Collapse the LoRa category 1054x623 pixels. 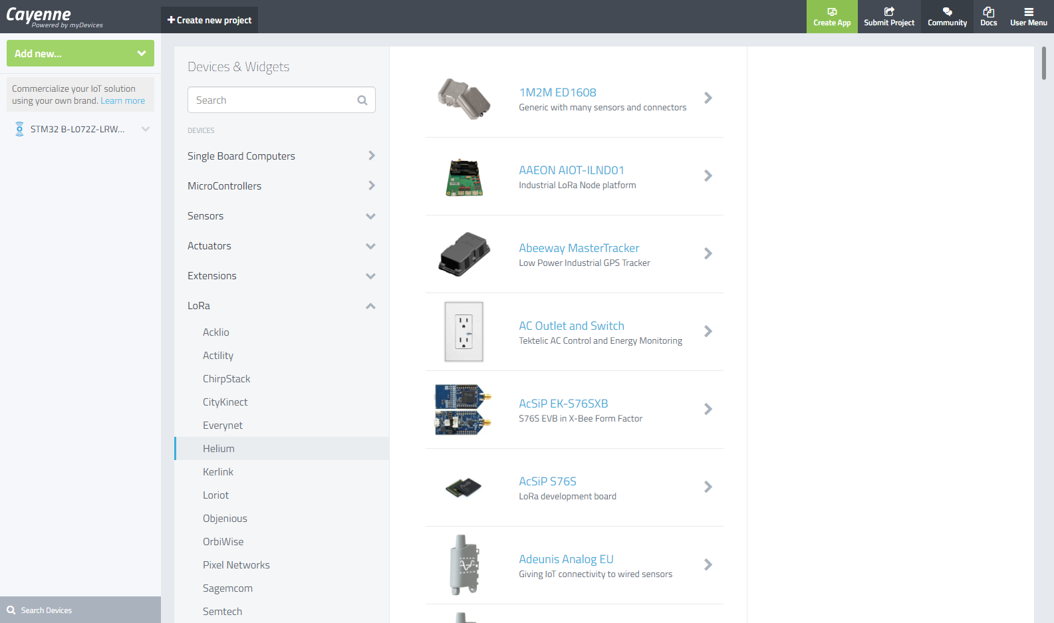(370, 306)
